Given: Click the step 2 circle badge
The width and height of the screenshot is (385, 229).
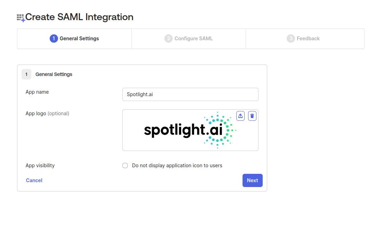Looking at the screenshot, I should (169, 39).
